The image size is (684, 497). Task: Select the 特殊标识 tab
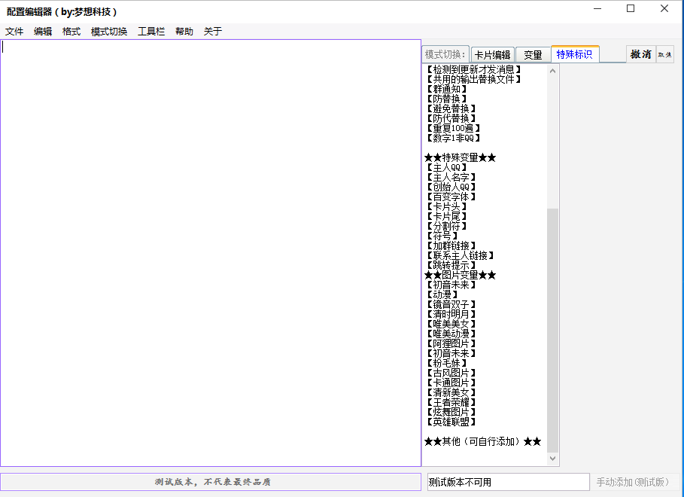(x=574, y=53)
